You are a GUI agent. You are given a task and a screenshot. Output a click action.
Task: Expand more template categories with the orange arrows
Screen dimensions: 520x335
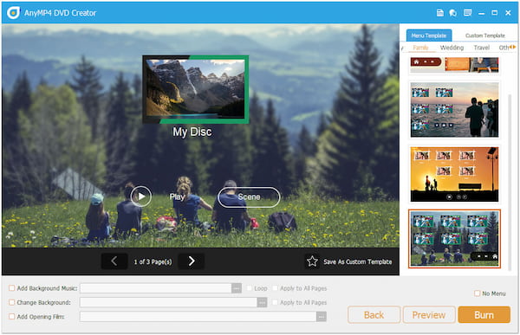tap(513, 47)
